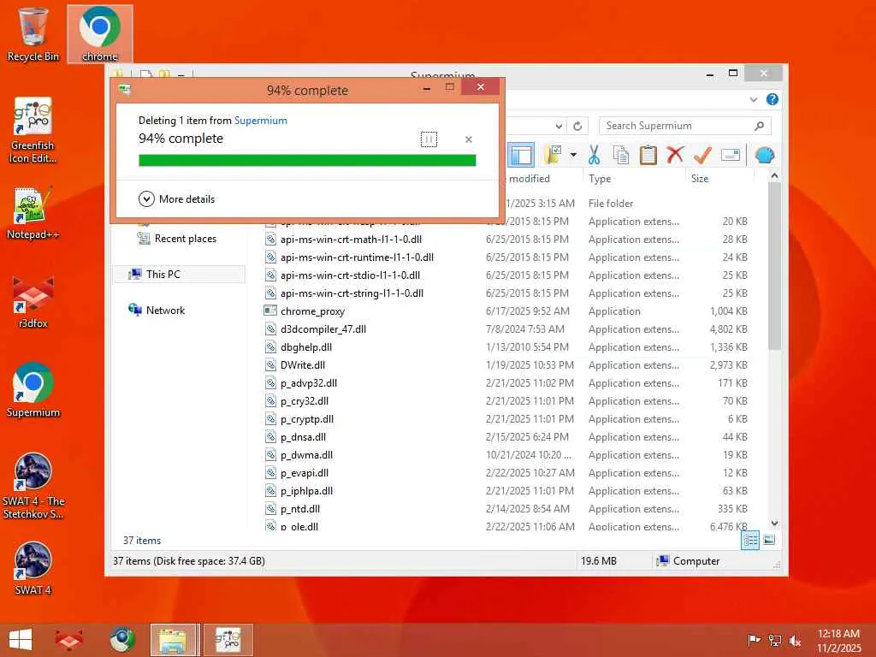Sort by the Type column header
Viewport: 876px width, 657px height.
point(600,179)
